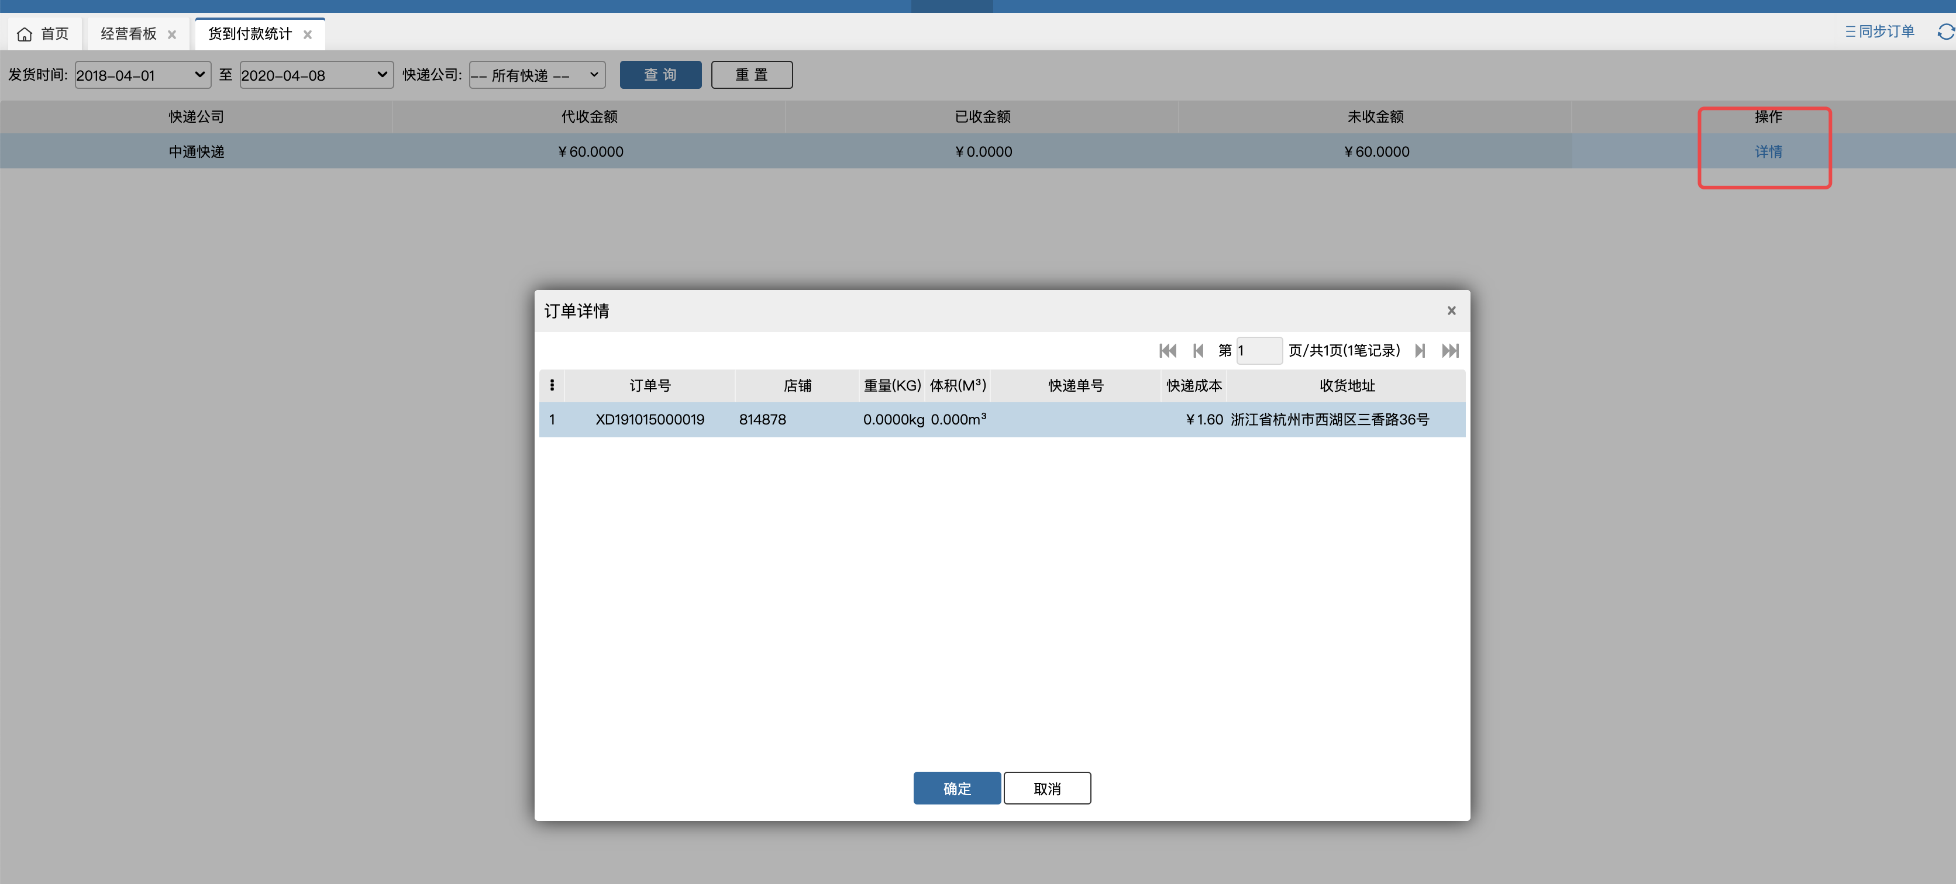Click the 订单详情 dialog title
This screenshot has height=884, width=1956.
tap(576, 311)
